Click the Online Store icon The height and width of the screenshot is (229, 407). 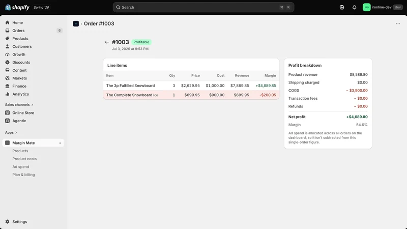pos(7,112)
